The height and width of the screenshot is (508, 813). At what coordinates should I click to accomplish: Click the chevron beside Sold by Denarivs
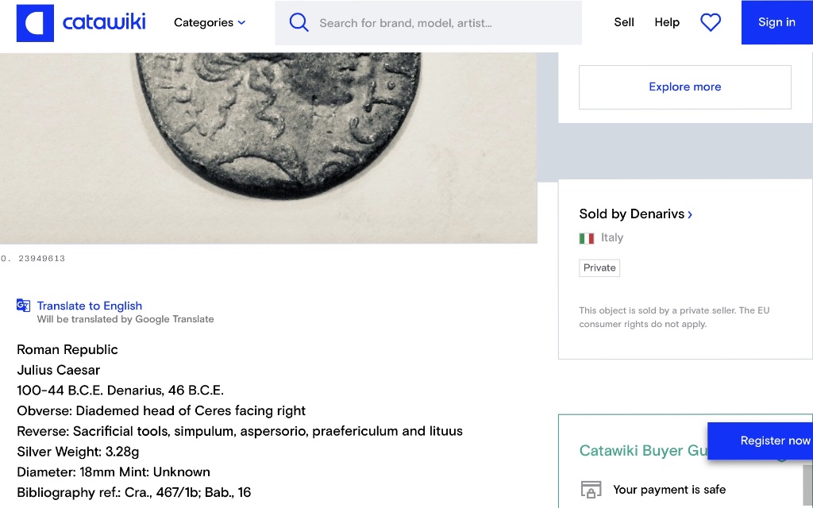coord(690,214)
